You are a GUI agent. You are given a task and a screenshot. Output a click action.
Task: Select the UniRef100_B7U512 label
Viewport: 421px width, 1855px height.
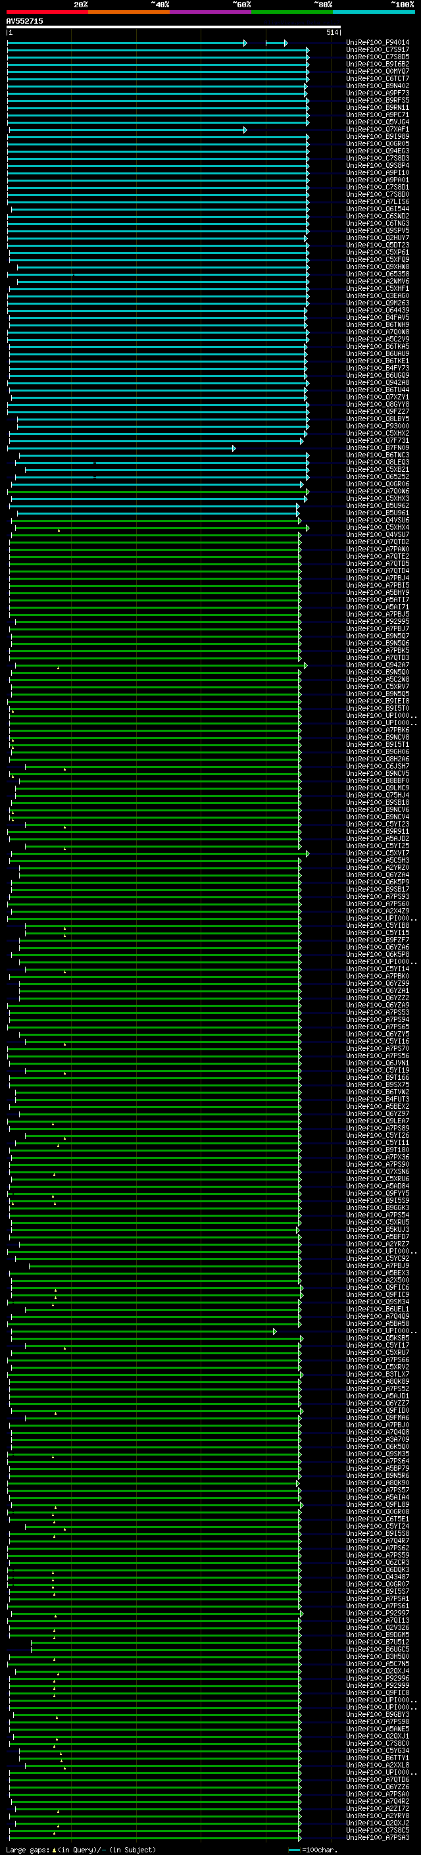point(378,1642)
